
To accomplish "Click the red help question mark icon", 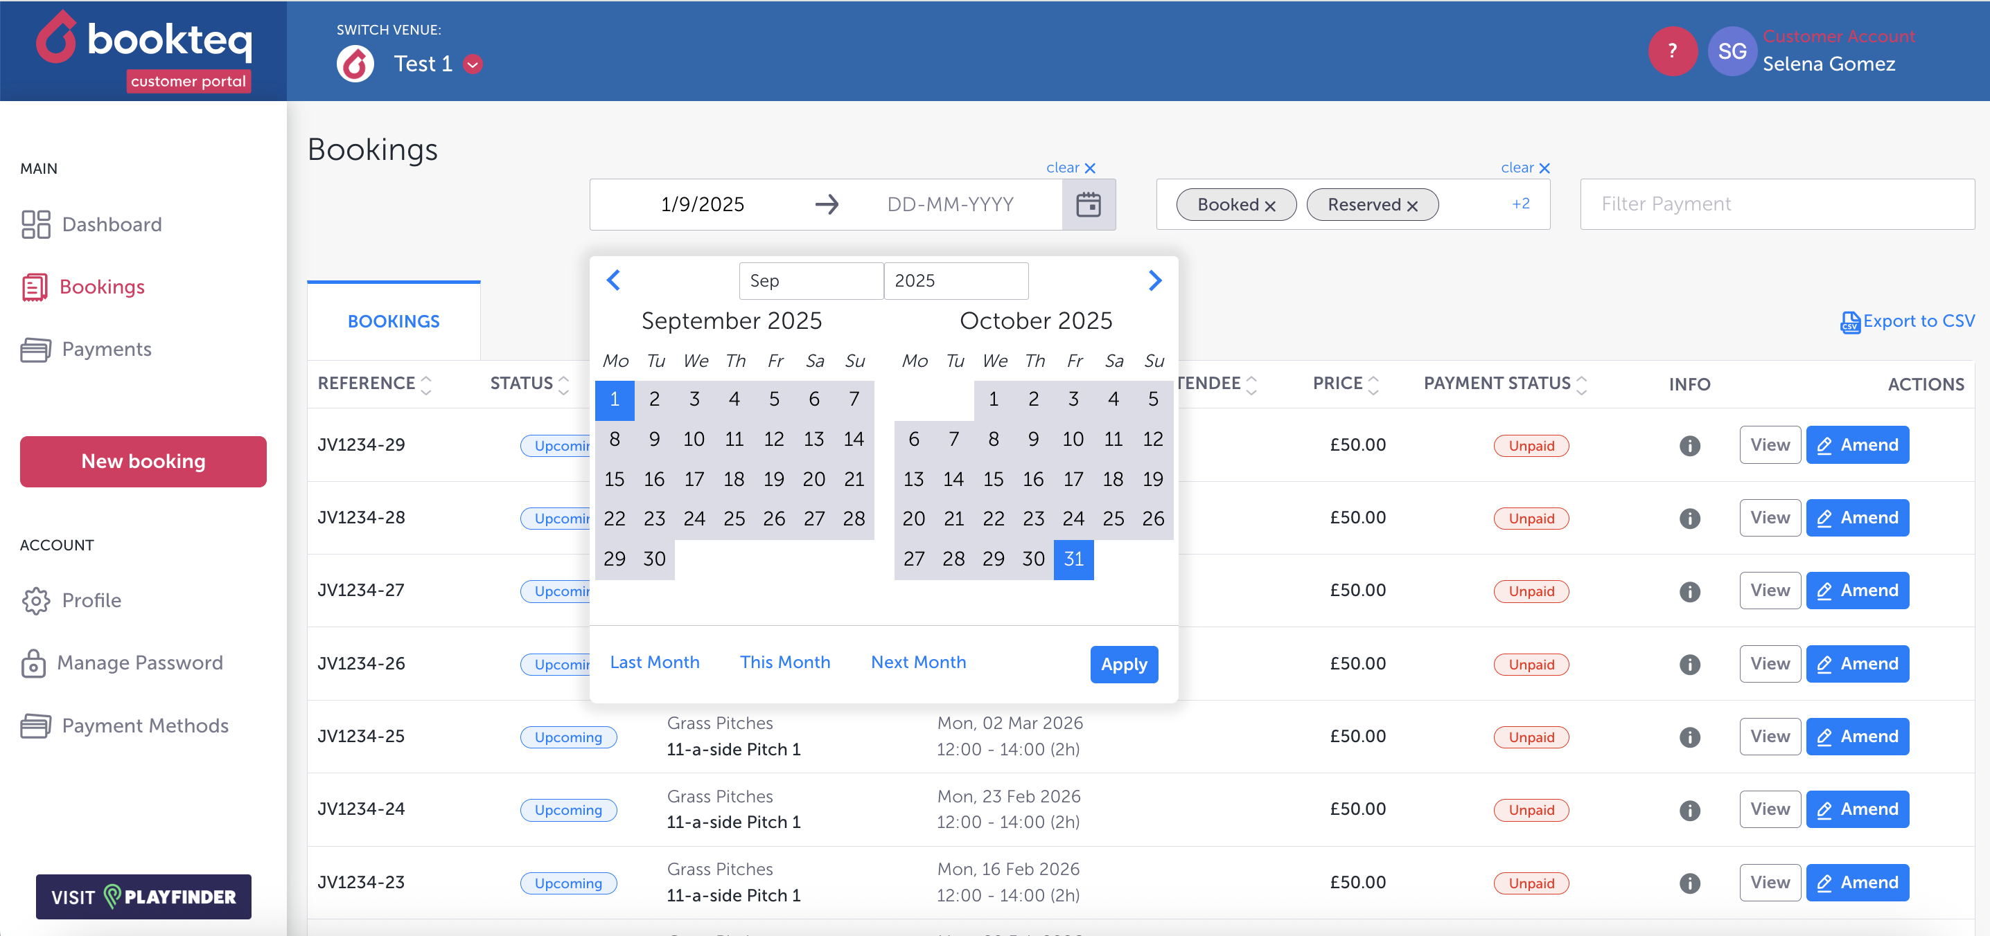I will tap(1672, 52).
